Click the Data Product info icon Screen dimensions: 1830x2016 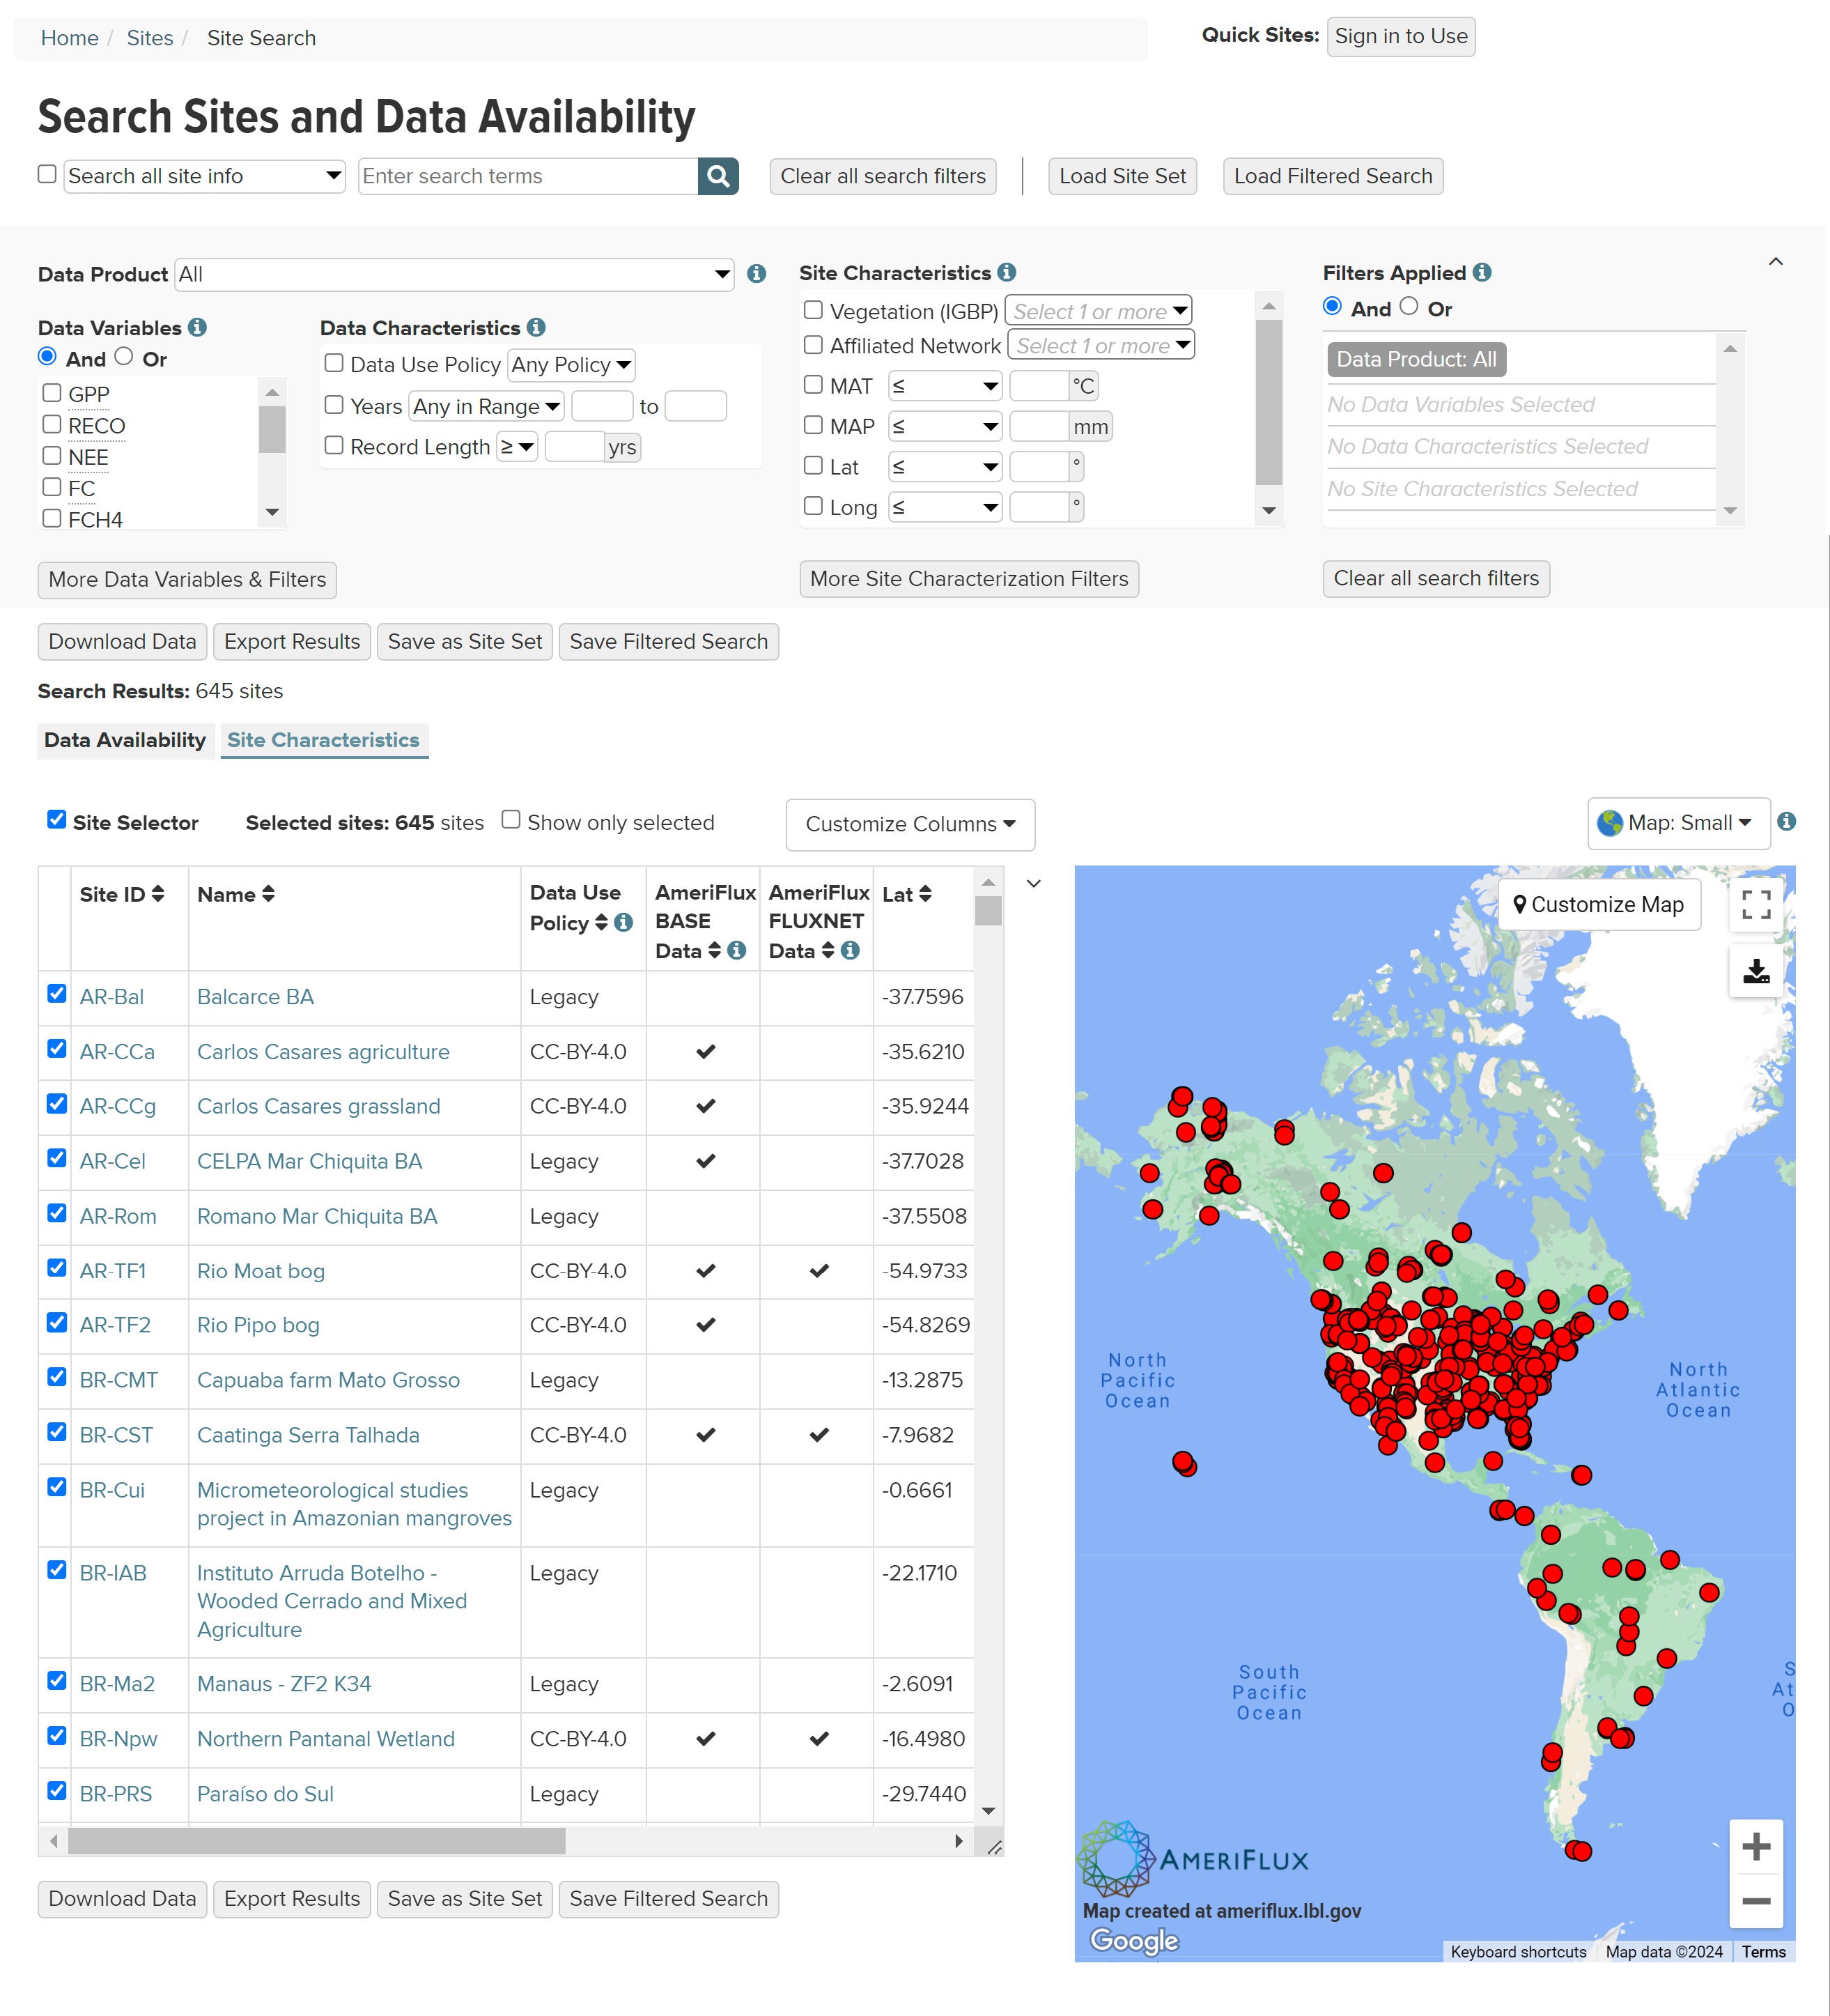click(x=757, y=274)
